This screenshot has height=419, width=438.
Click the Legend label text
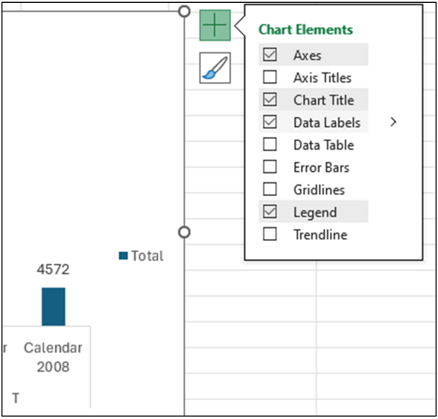[x=315, y=212]
